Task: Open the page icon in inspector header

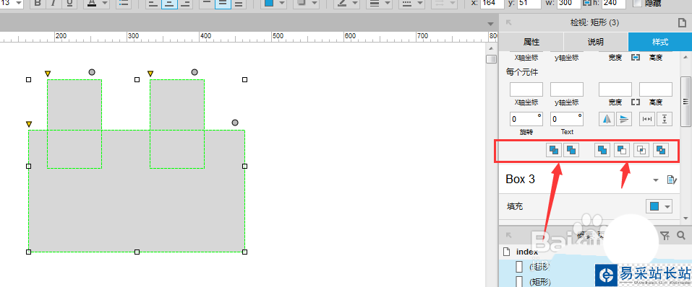Action: [681, 23]
